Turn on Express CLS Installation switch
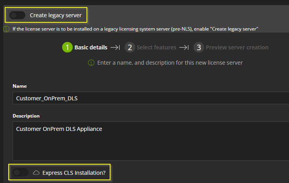This screenshot has width=289, height=183. [20, 172]
